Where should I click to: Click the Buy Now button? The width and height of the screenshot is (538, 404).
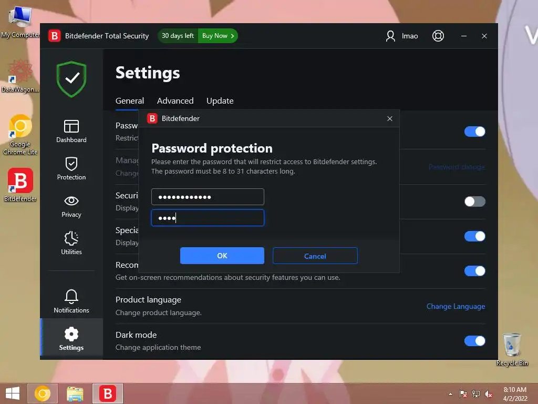218,36
